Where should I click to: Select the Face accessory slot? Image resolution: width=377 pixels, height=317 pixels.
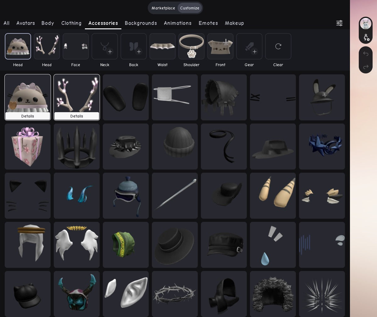coord(75,46)
